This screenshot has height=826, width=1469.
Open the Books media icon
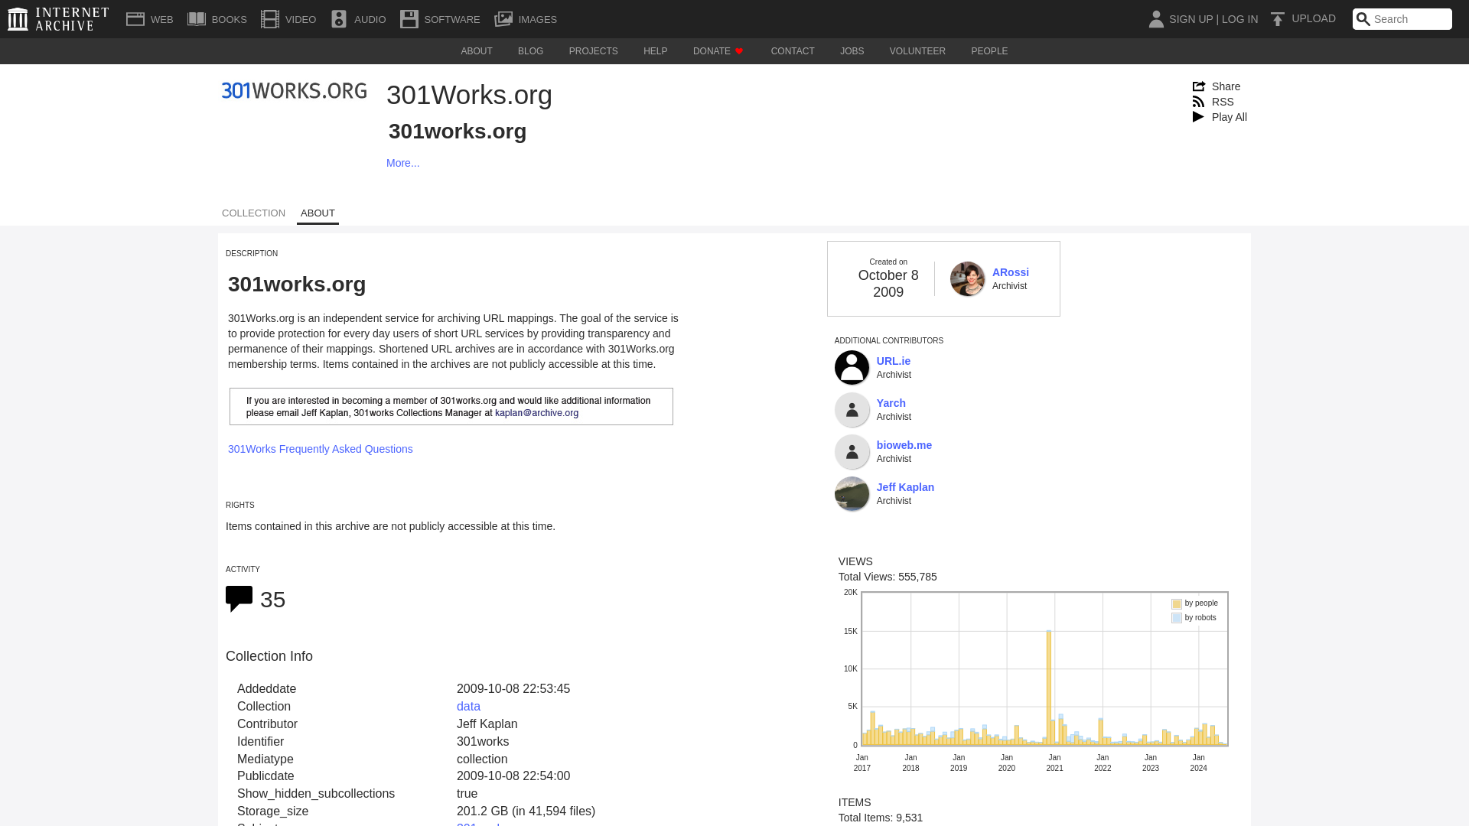197,19
